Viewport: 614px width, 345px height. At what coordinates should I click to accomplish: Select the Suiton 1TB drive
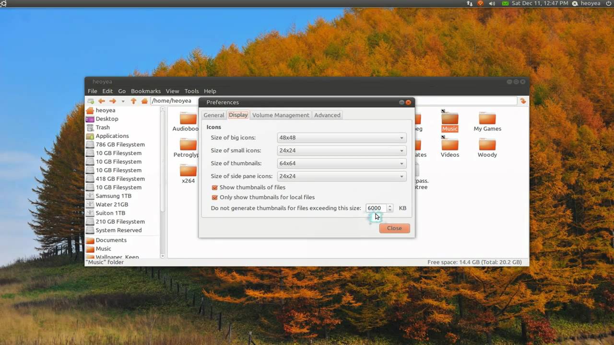[x=106, y=213]
